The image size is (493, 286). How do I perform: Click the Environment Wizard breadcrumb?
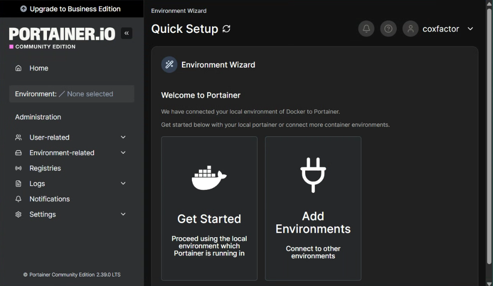point(179,10)
